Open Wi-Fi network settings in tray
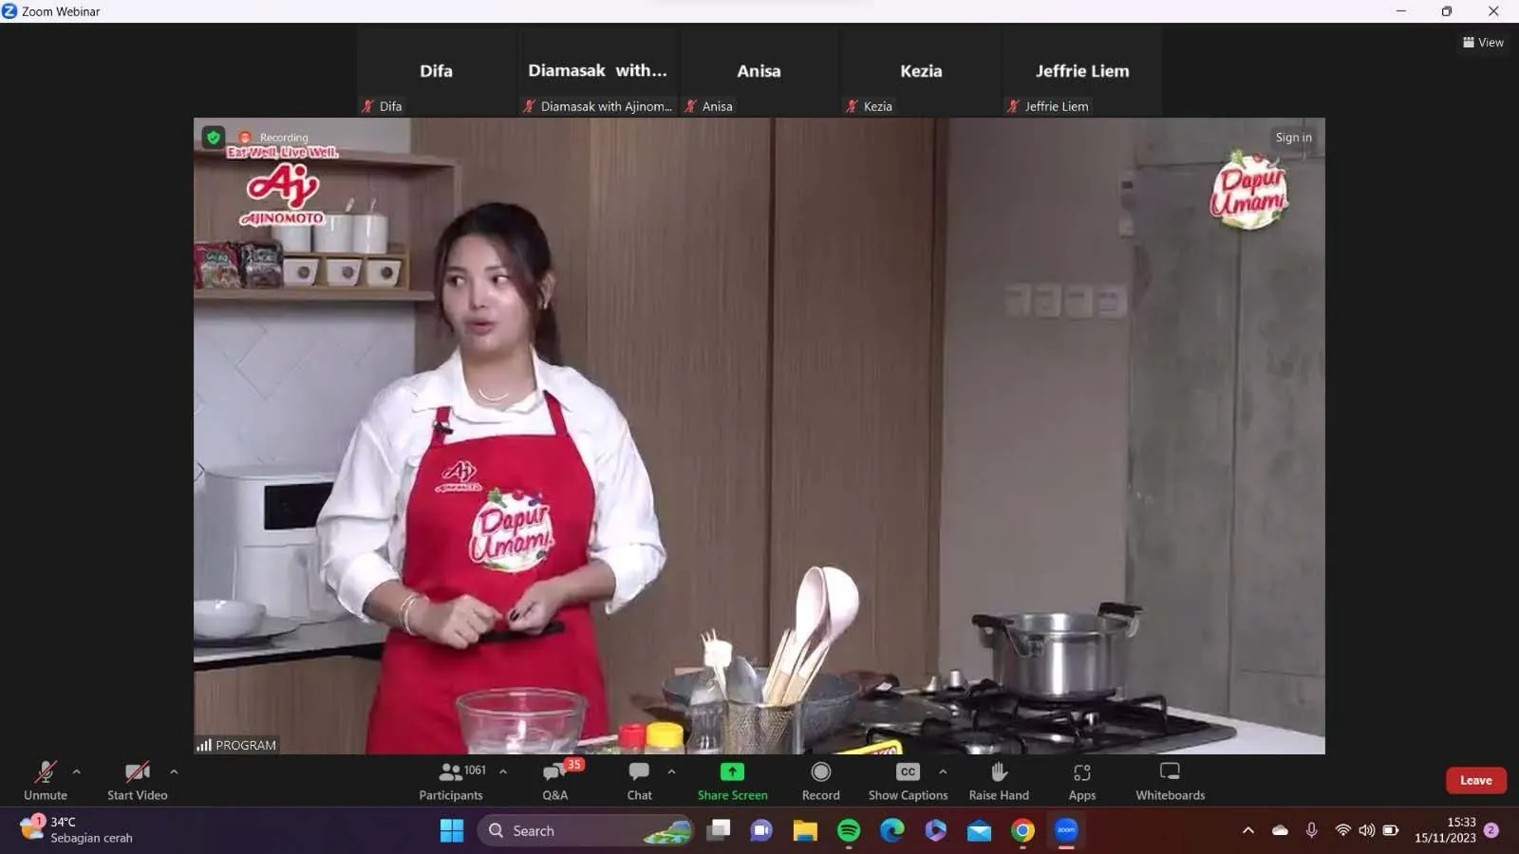This screenshot has height=854, width=1519. pyautogui.click(x=1342, y=830)
